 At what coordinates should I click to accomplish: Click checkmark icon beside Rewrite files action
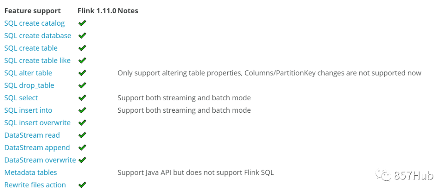[82, 185]
